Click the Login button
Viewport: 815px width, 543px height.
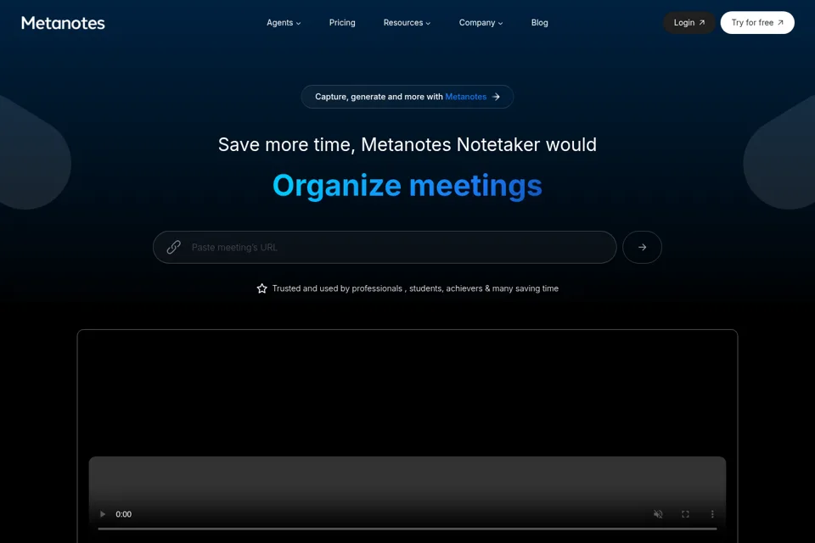[x=689, y=23]
